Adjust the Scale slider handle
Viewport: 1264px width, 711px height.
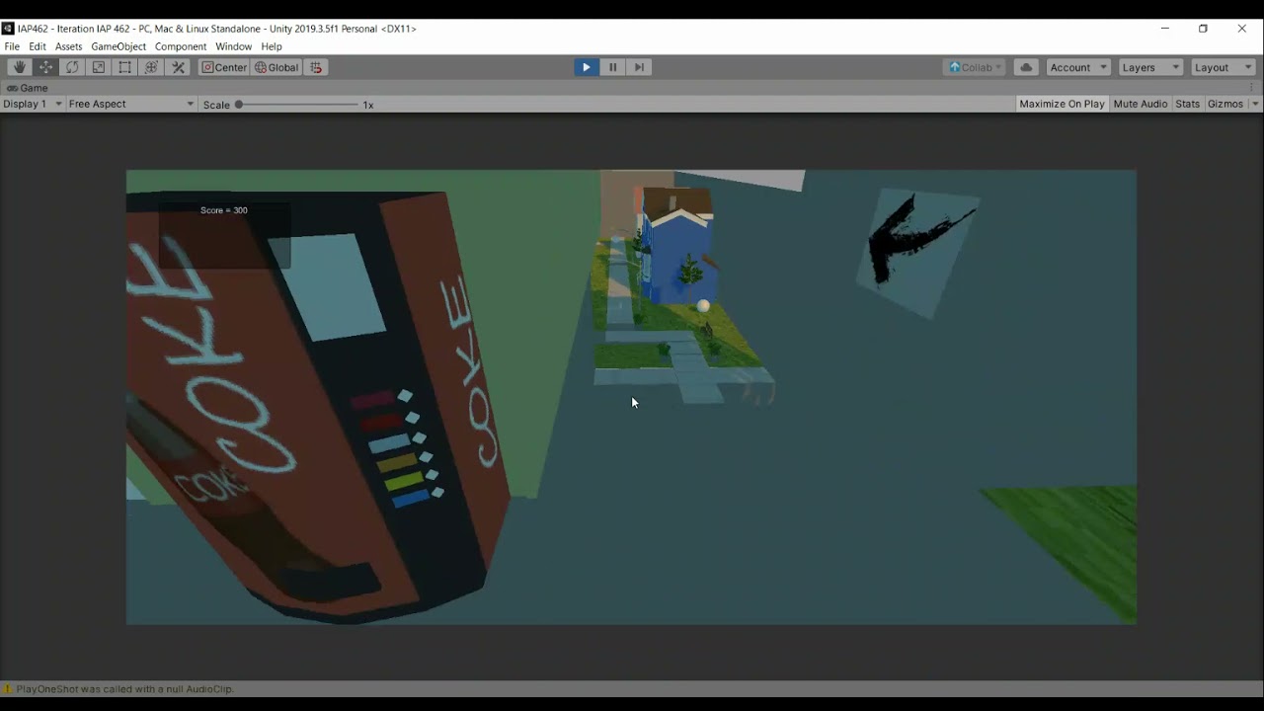pos(239,105)
